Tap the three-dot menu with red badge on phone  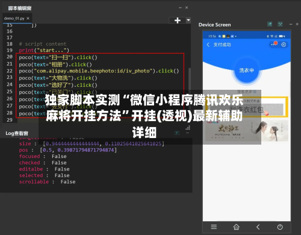[x=274, y=44]
